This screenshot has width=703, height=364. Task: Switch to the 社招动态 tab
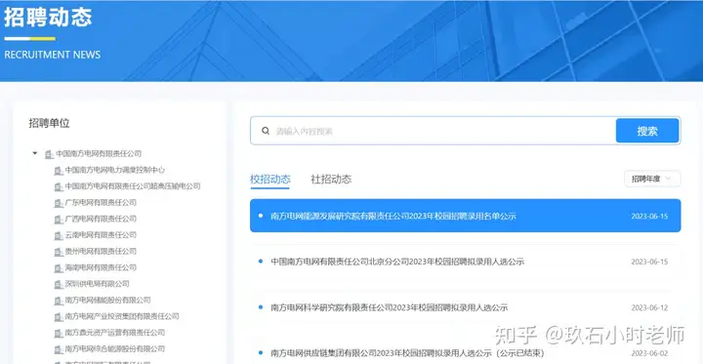[x=331, y=180]
